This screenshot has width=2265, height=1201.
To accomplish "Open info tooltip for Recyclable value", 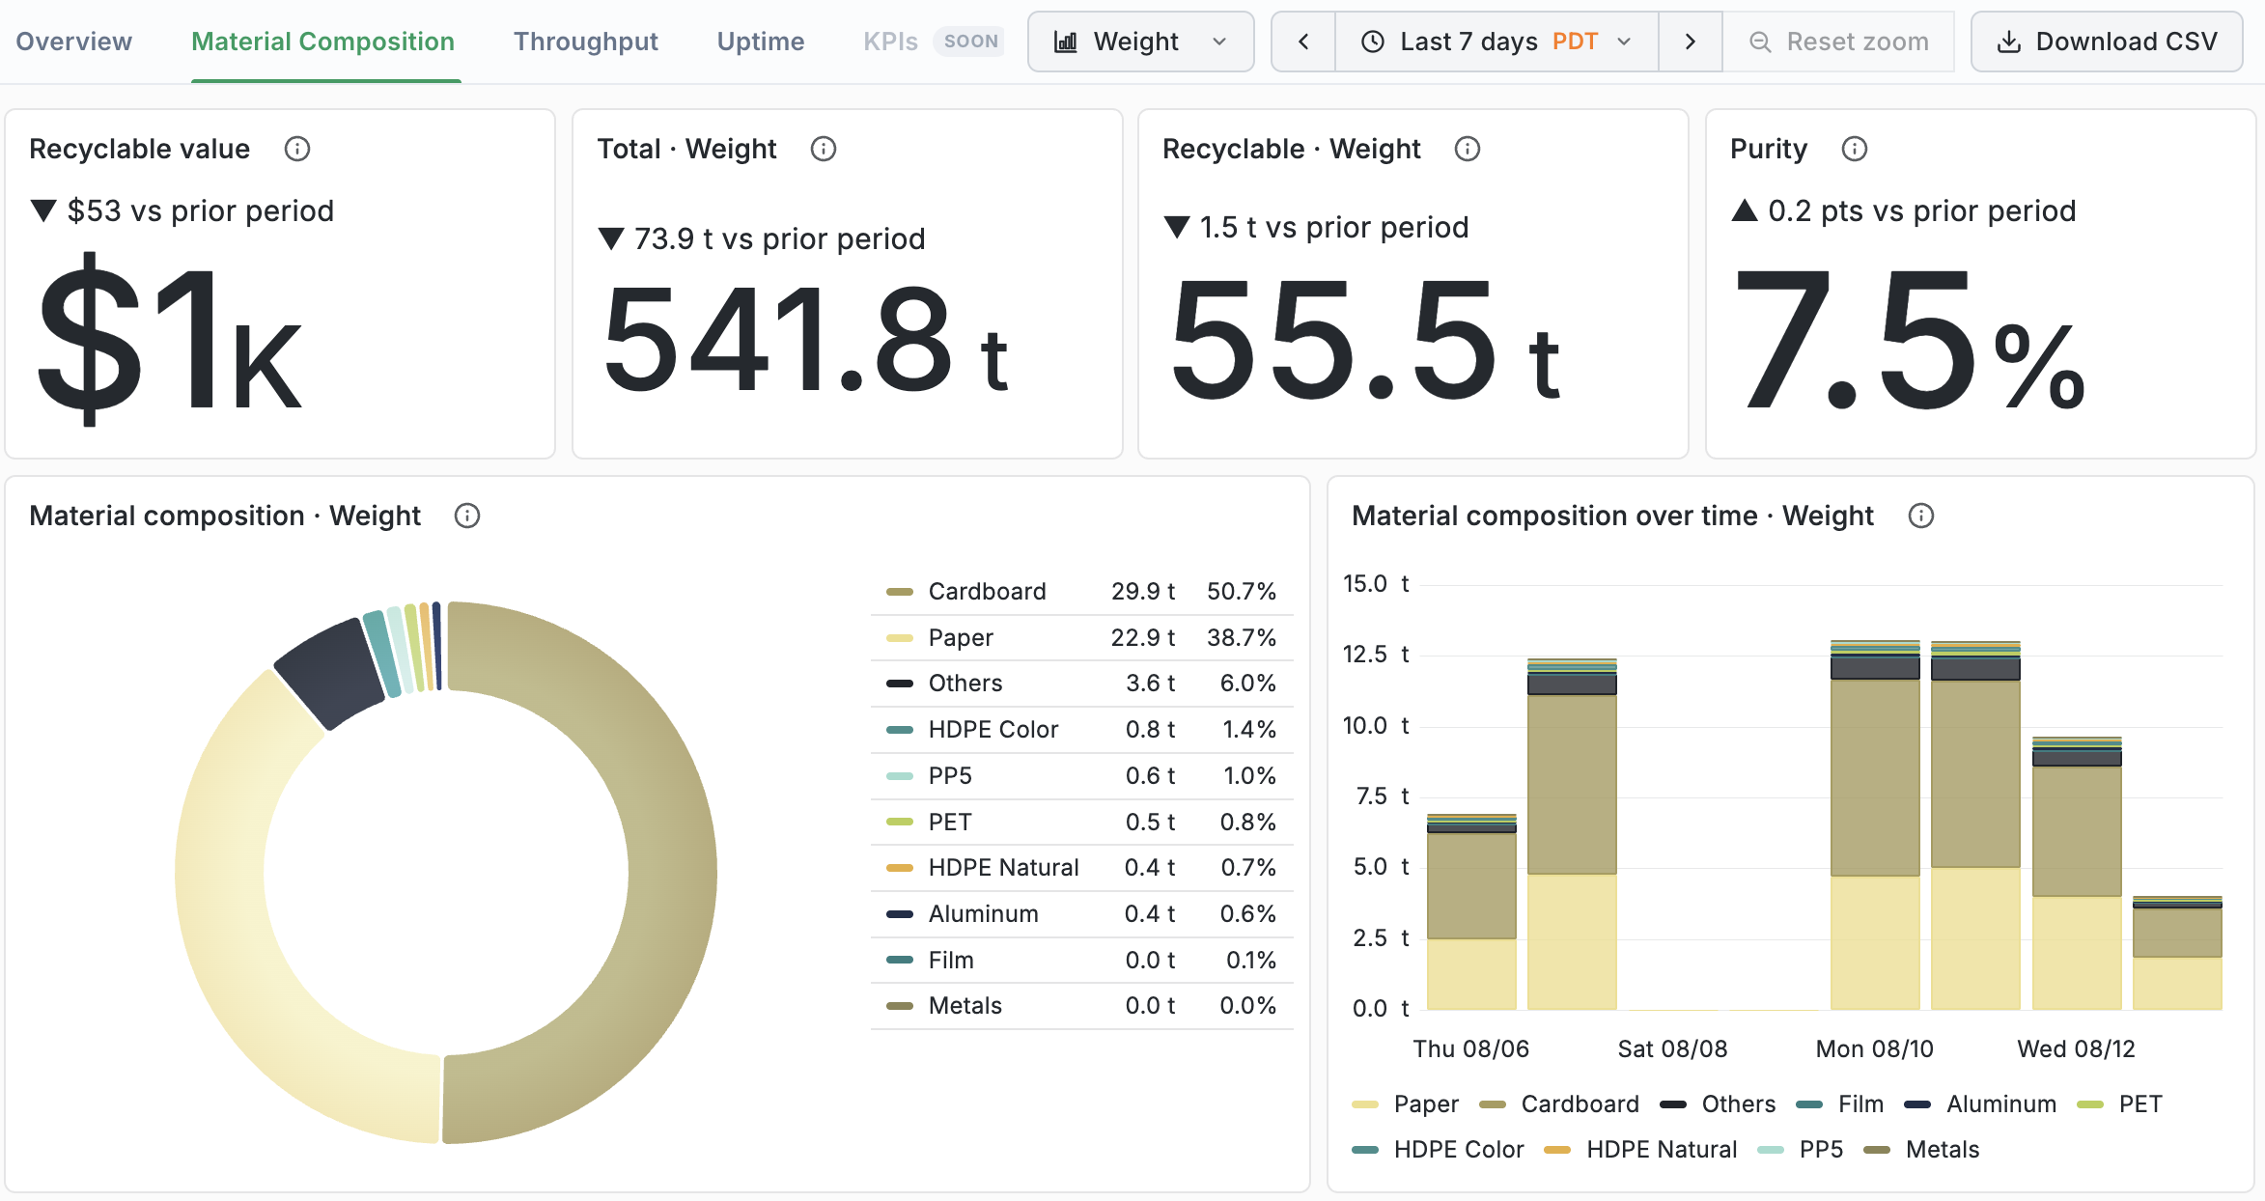I will click(x=297, y=149).
